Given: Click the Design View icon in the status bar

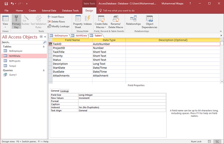Looking at the screenshot, I should click(x=217, y=141).
